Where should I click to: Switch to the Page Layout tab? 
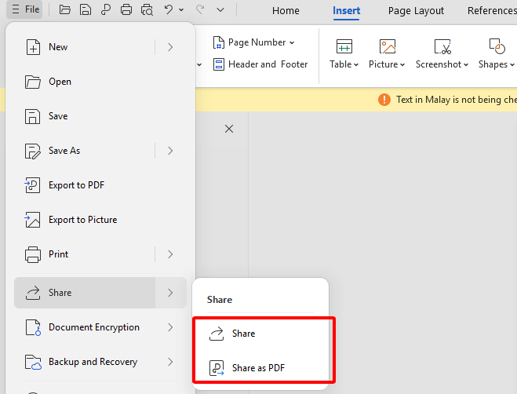pyautogui.click(x=416, y=11)
